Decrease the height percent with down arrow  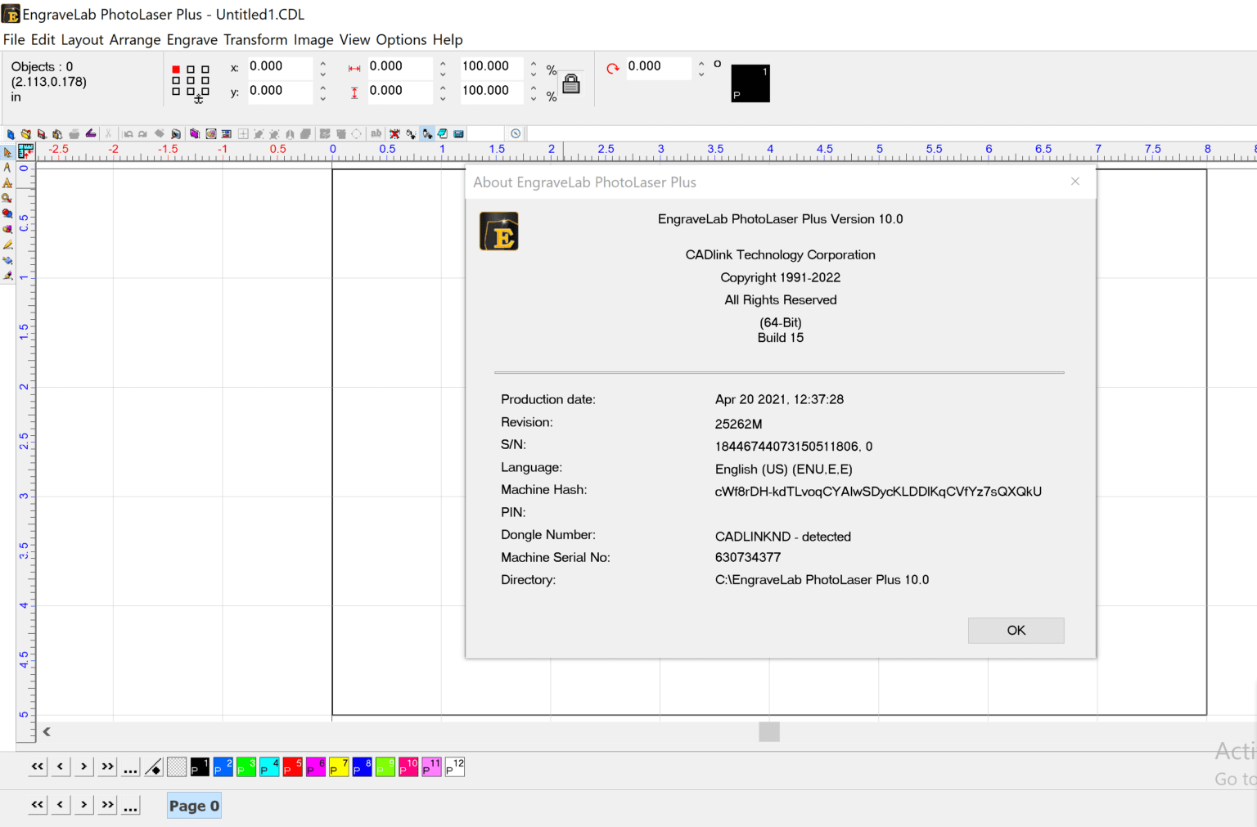534,99
